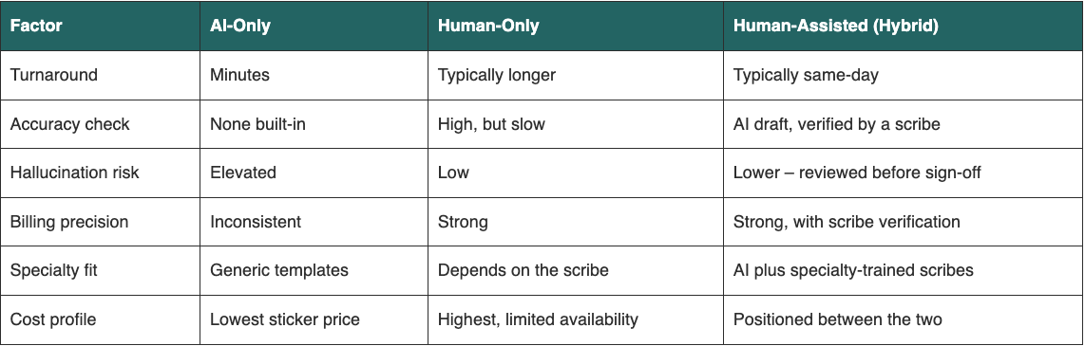This screenshot has width=1085, height=346.
Task: Select the Depends on the scribe cell
Action: coord(523,270)
